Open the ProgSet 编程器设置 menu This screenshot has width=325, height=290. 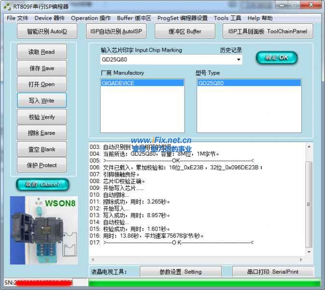(x=182, y=18)
